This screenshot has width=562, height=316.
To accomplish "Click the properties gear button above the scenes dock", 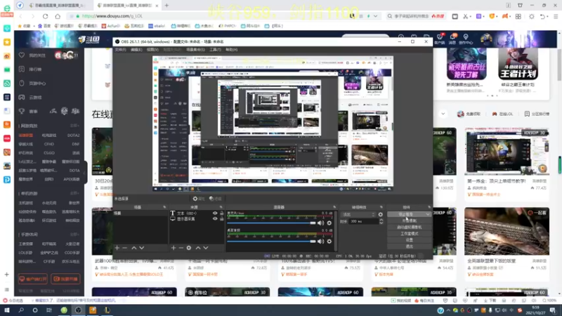I will click(x=199, y=199).
